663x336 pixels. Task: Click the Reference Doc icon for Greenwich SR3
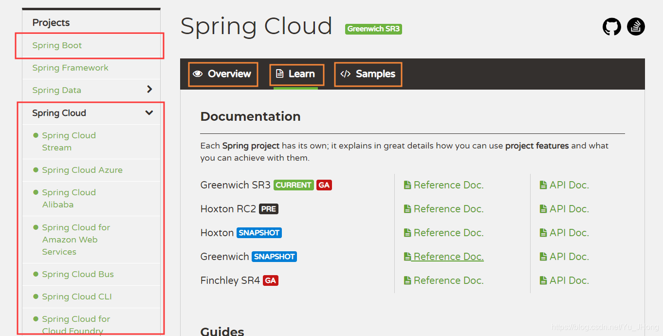coord(407,185)
